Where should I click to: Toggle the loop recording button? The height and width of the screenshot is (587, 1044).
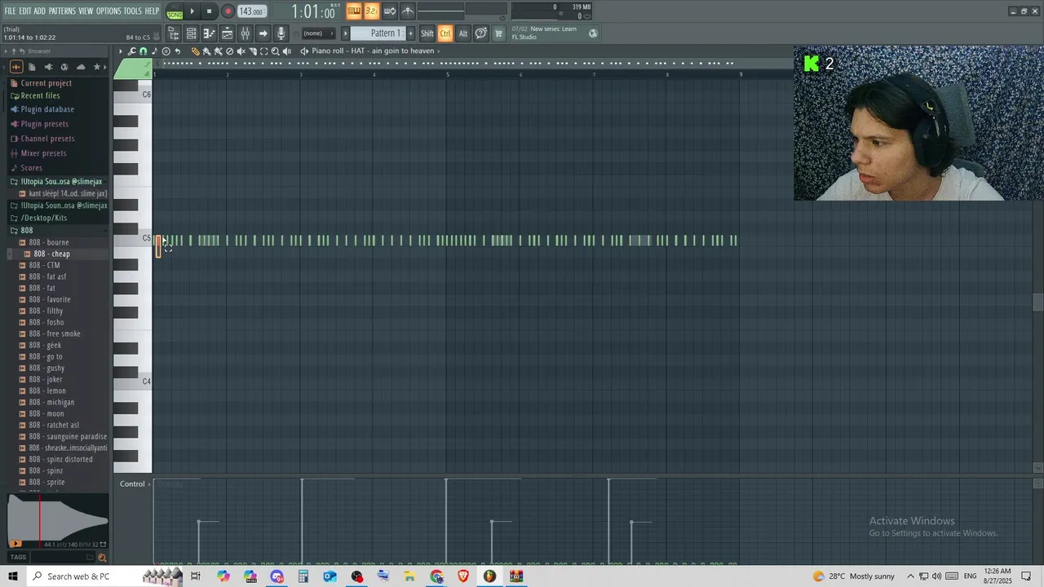pos(389,11)
